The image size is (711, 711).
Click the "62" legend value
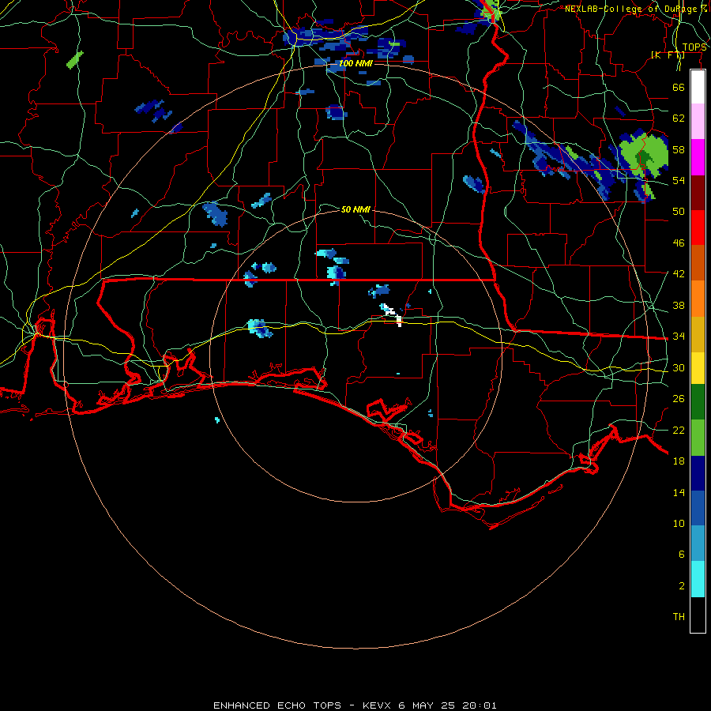pyautogui.click(x=679, y=118)
